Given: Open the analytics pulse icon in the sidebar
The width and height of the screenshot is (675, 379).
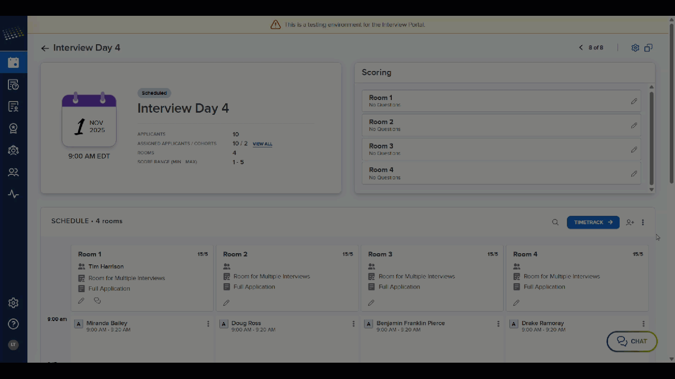Looking at the screenshot, I should coord(13,194).
